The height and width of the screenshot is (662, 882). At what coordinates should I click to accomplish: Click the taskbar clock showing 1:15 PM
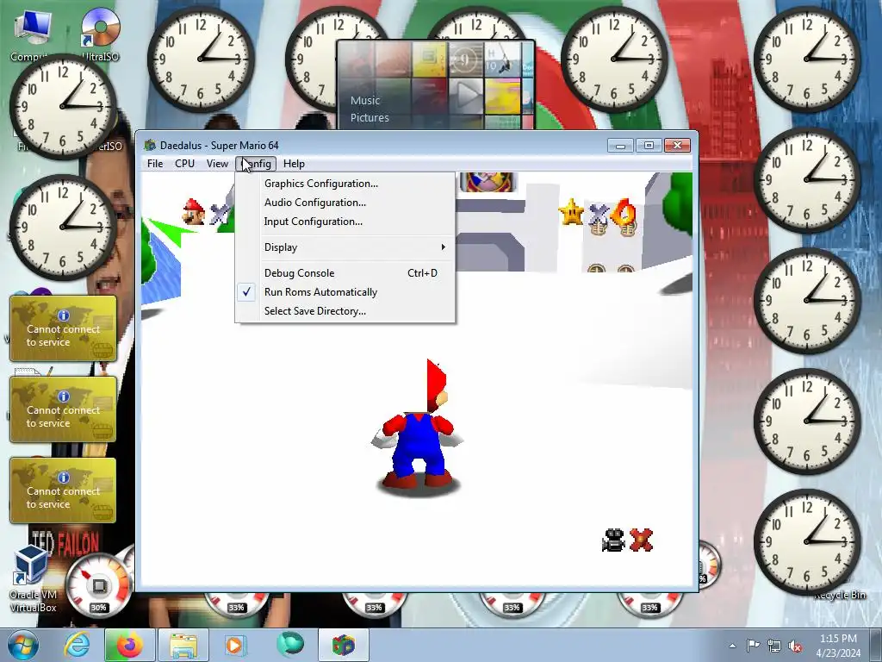[x=838, y=646]
